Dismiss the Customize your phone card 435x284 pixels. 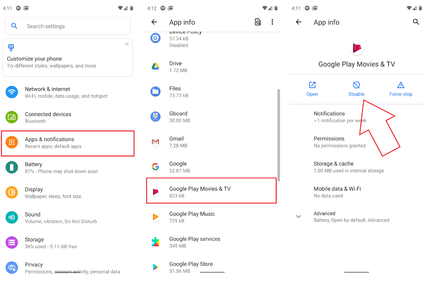tap(127, 44)
